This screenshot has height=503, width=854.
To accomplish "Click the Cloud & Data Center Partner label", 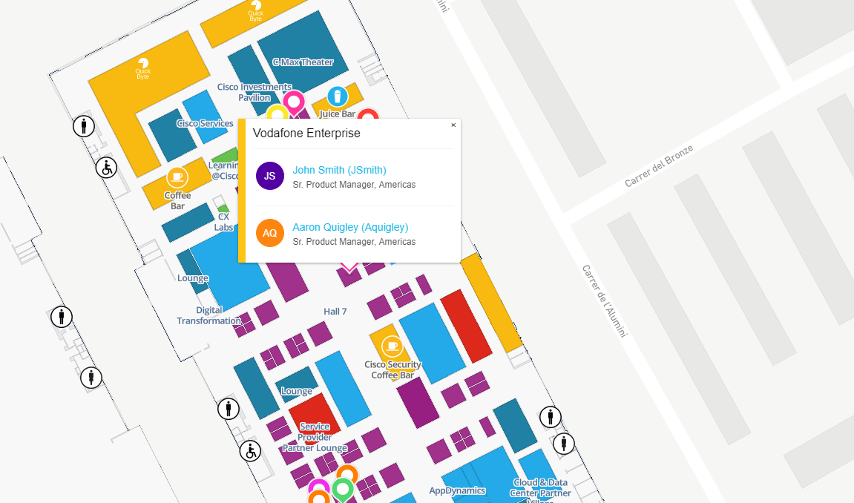I will 540,487.
